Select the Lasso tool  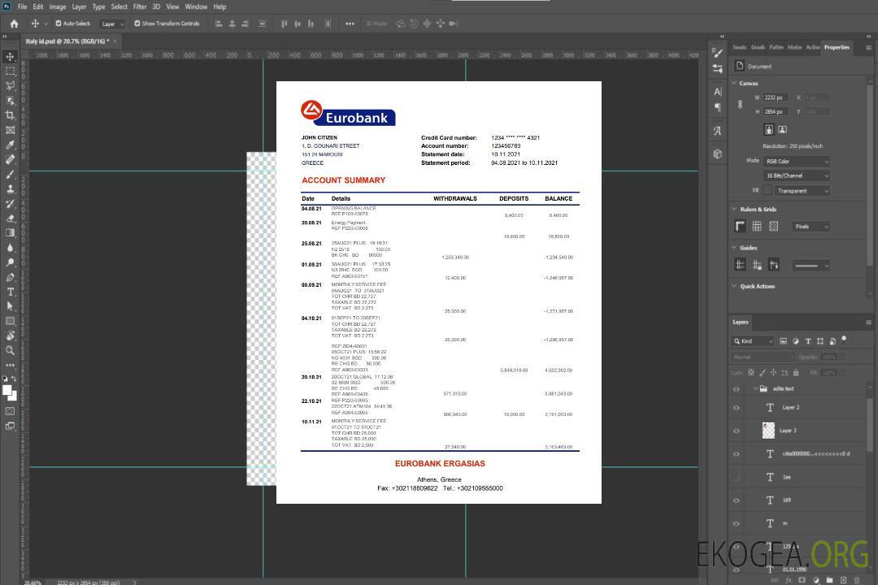point(10,85)
